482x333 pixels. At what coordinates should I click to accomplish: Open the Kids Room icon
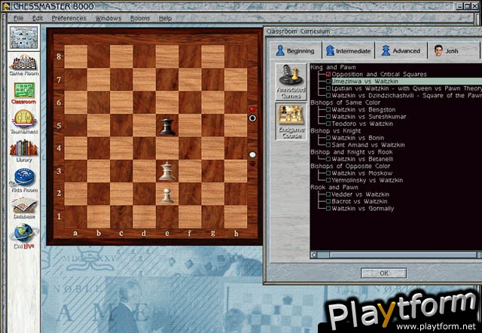pos(24,180)
